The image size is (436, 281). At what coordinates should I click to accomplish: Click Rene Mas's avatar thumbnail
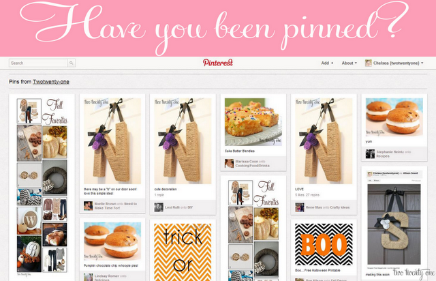[x=300, y=207]
